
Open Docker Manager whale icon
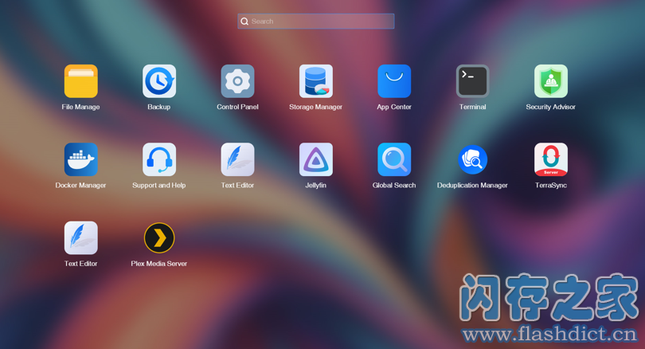coord(80,159)
